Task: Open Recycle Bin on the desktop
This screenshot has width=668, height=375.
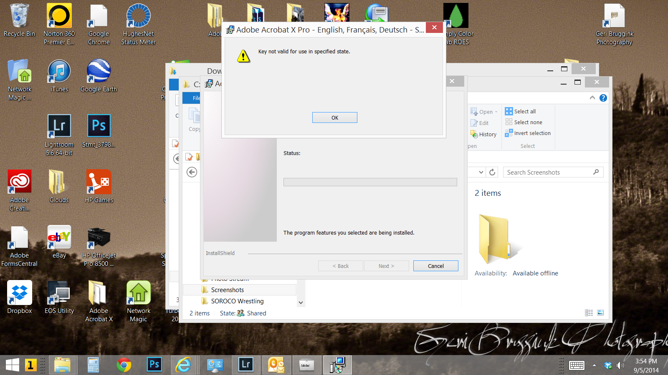Action: pyautogui.click(x=19, y=20)
